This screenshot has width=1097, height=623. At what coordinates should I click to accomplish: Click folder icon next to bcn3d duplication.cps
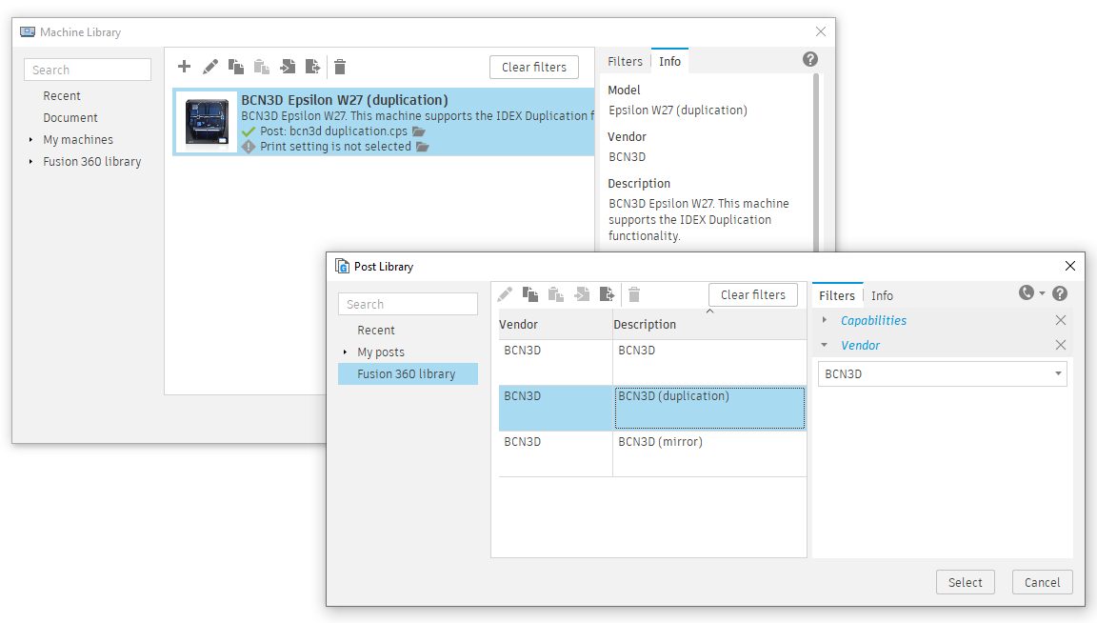coord(419,131)
